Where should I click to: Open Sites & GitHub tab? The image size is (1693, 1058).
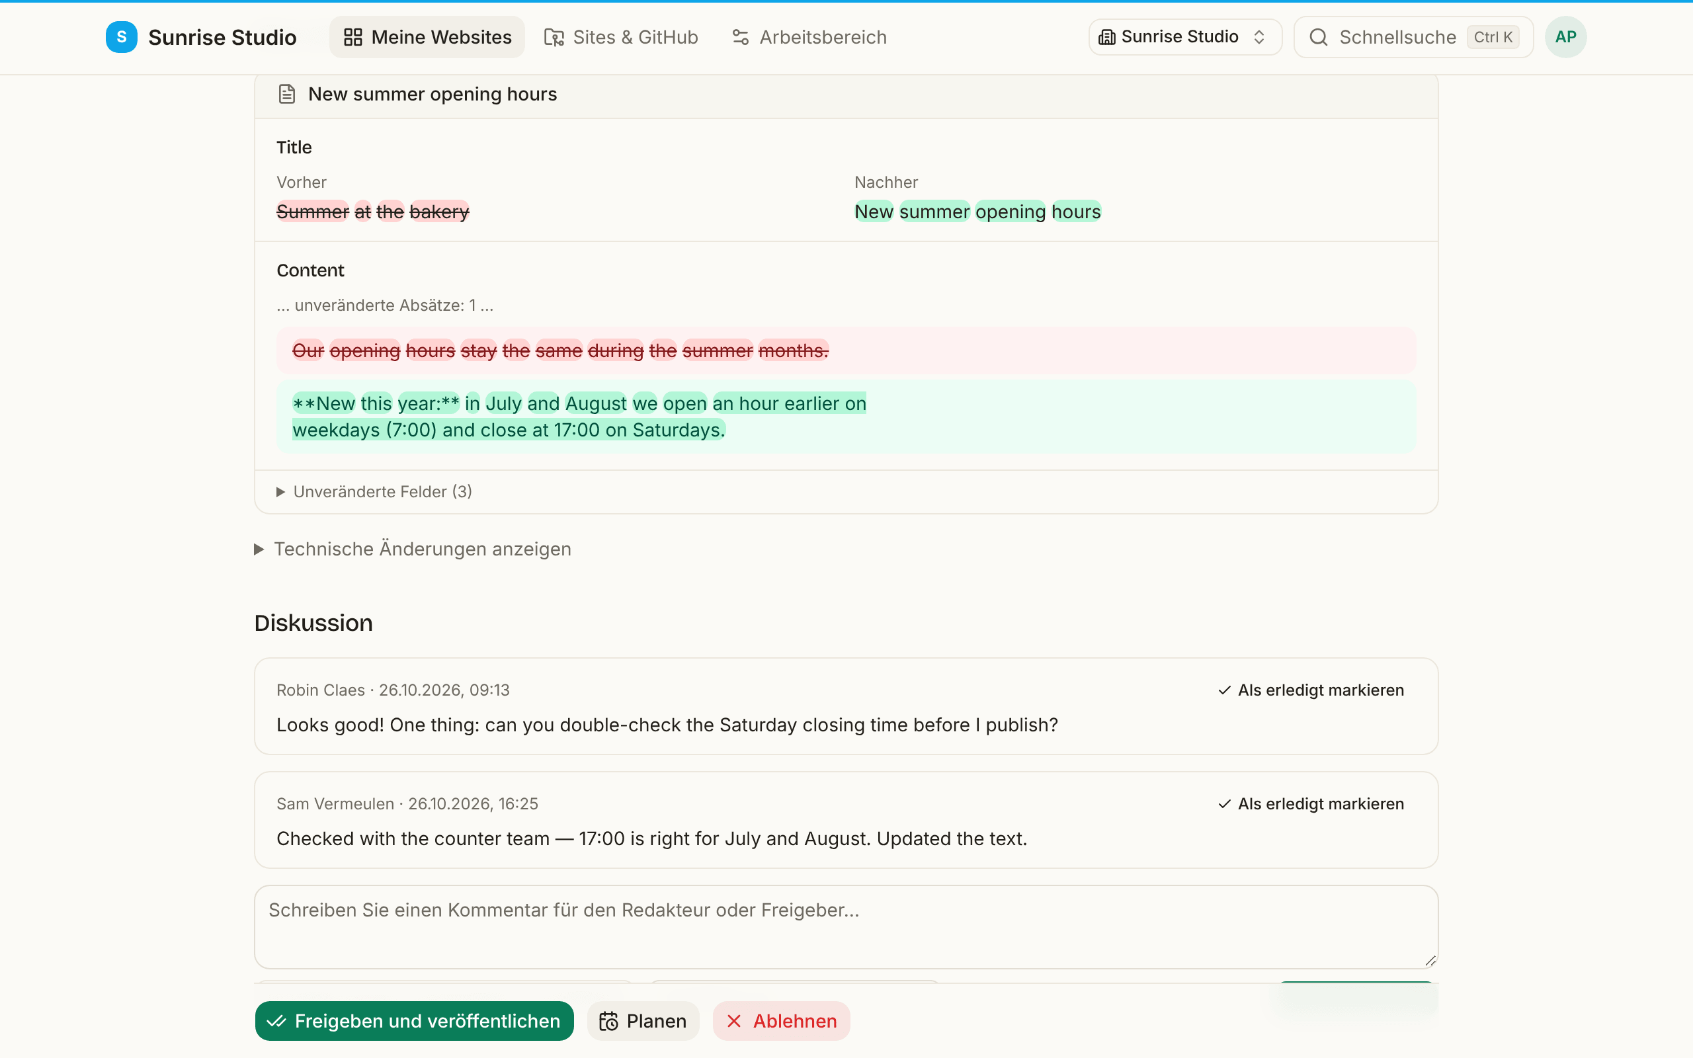pos(621,37)
